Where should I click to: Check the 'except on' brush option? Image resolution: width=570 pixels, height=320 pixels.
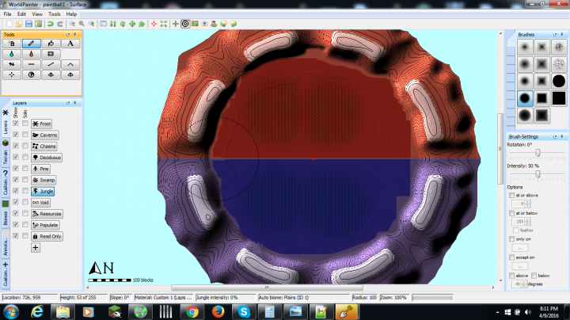pyautogui.click(x=512, y=257)
